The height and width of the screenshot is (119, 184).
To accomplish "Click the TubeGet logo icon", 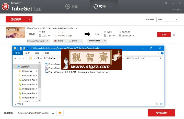I will pos(5,7).
